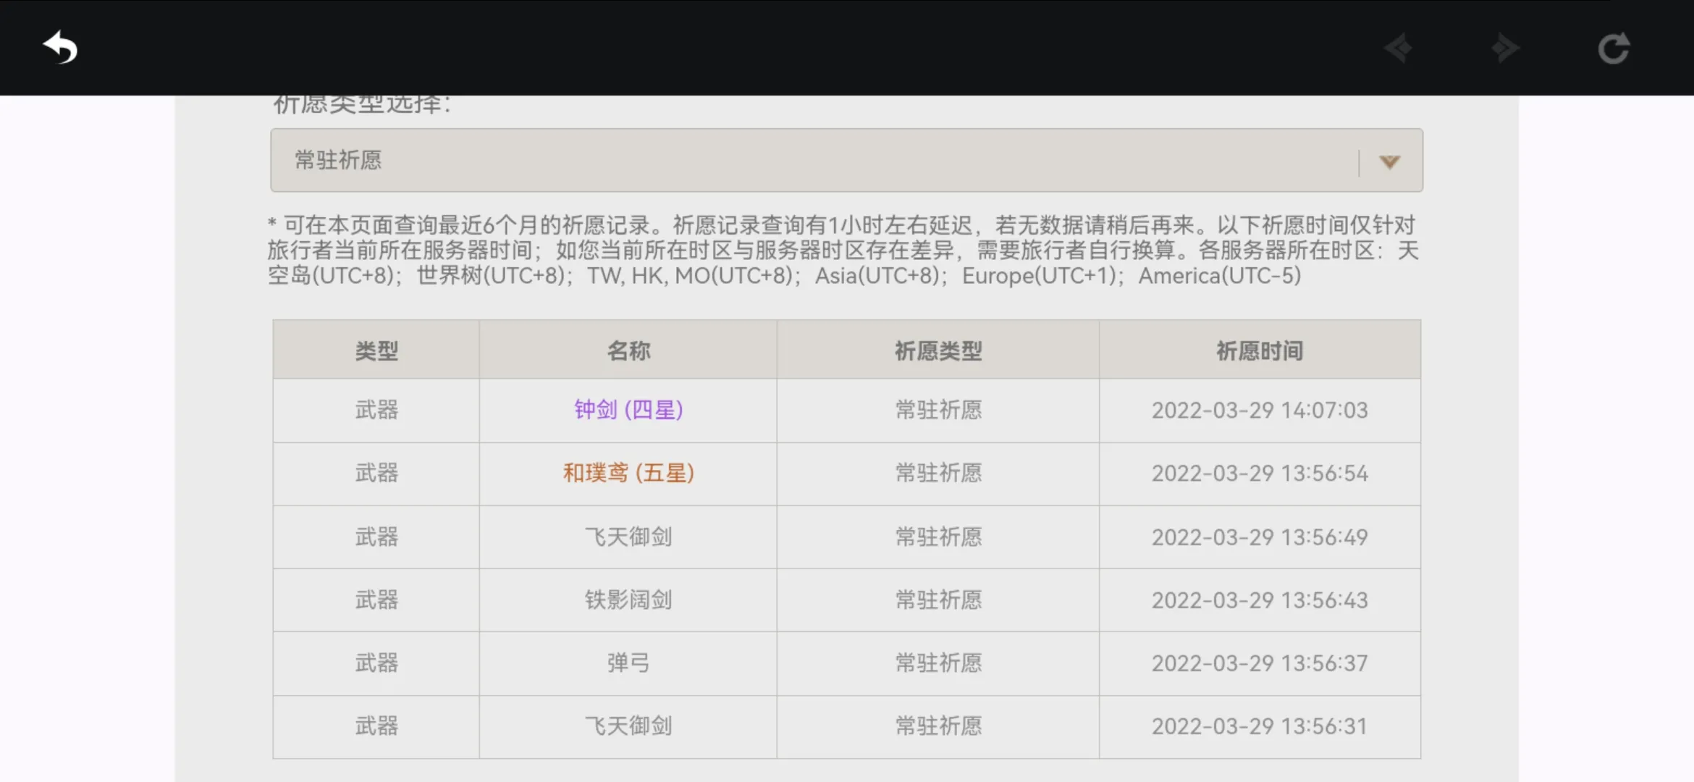This screenshot has width=1694, height=782.
Task: Click 常驻祈愿 cell in 钟剑 row
Action: (938, 410)
